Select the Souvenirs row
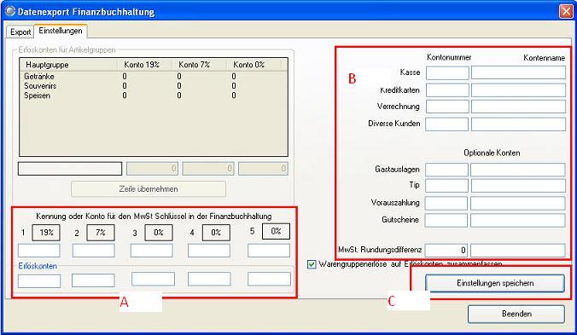 point(153,86)
